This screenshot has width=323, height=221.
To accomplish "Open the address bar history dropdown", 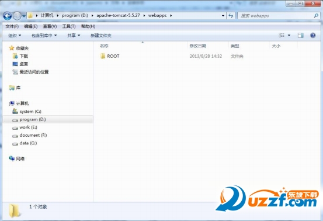I will click(223, 16).
